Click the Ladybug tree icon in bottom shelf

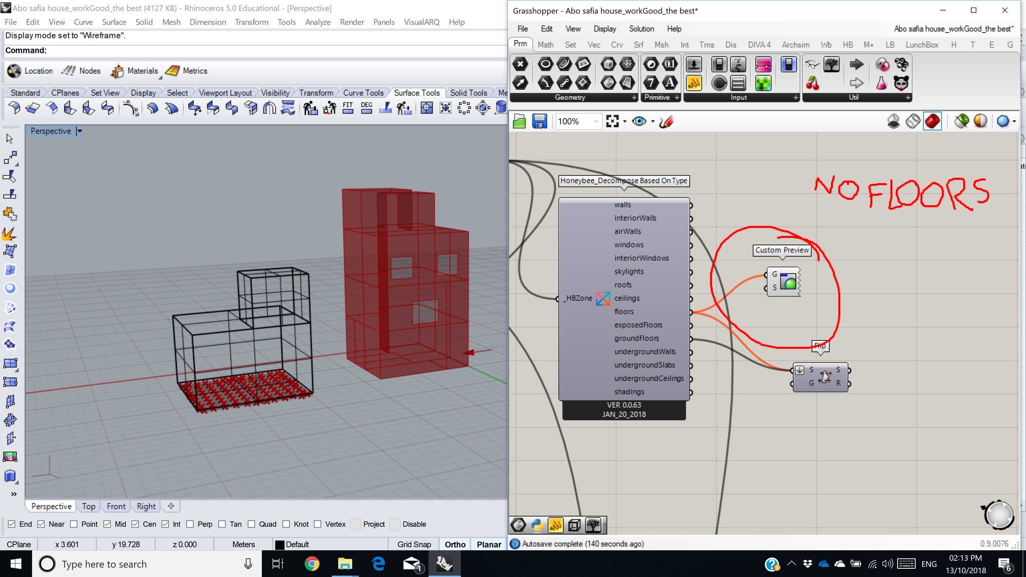click(593, 525)
